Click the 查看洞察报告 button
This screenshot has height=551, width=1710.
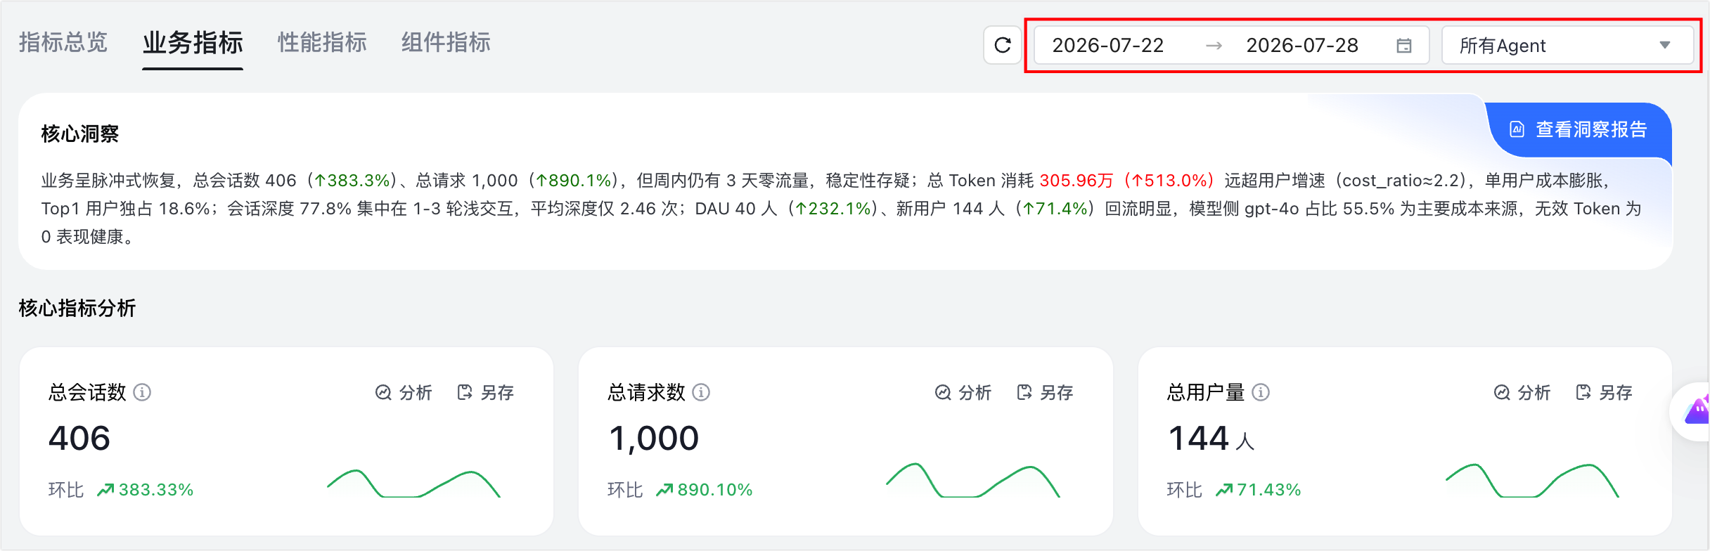pyautogui.click(x=1579, y=129)
